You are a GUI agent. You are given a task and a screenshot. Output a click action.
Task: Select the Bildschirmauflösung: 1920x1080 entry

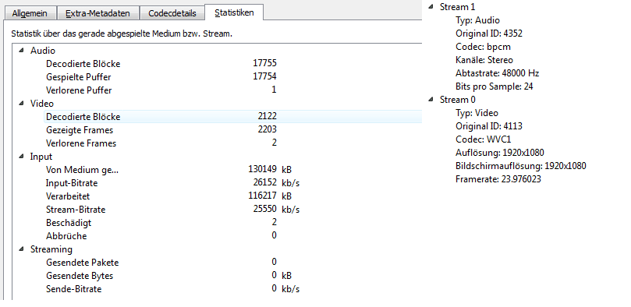click(521, 166)
